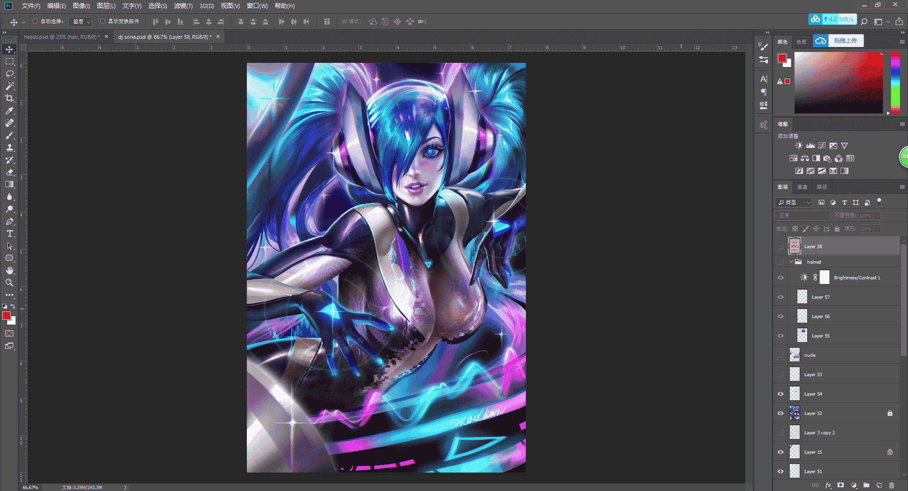Hide the Brightness/Contrast 1 layer
This screenshot has width=908, height=491.
[x=780, y=277]
